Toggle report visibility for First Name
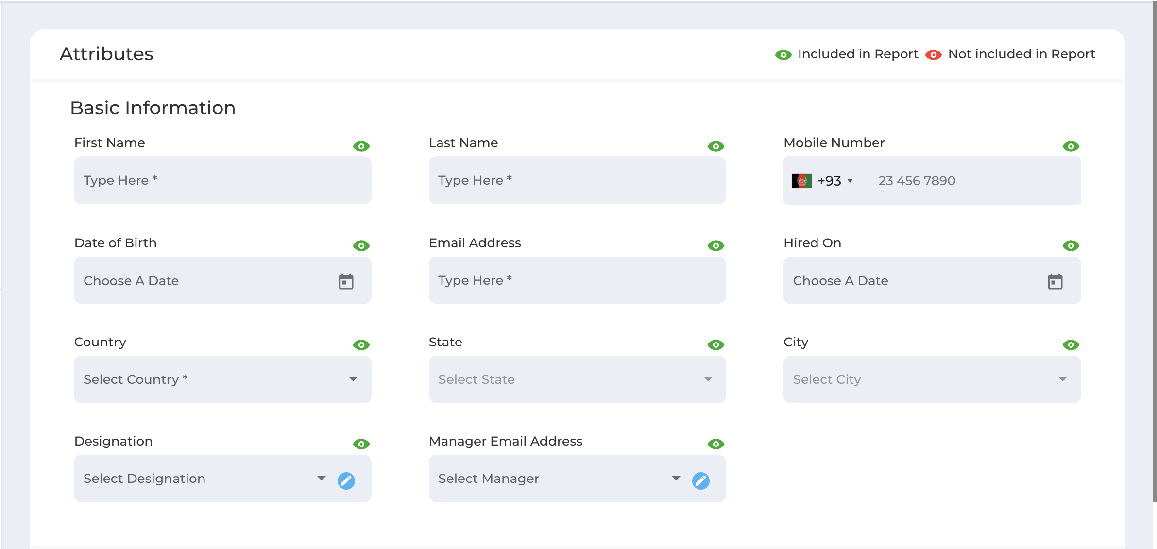1157x549 pixels. (x=361, y=146)
